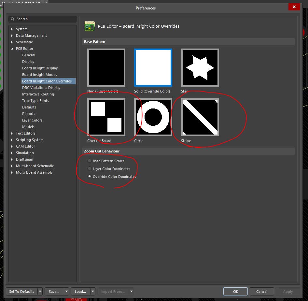Enable Base Pattern Scales option
Viewport: 308px width, 301px height.
click(90, 161)
